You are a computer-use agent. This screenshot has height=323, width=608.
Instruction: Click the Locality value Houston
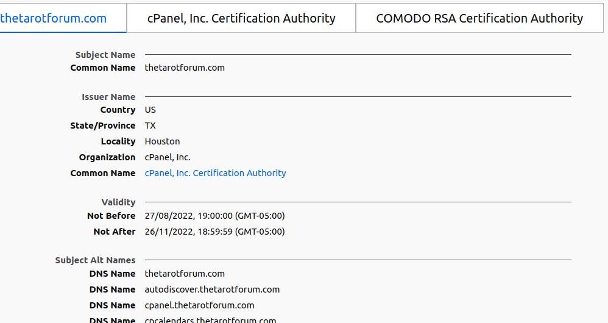pos(162,141)
